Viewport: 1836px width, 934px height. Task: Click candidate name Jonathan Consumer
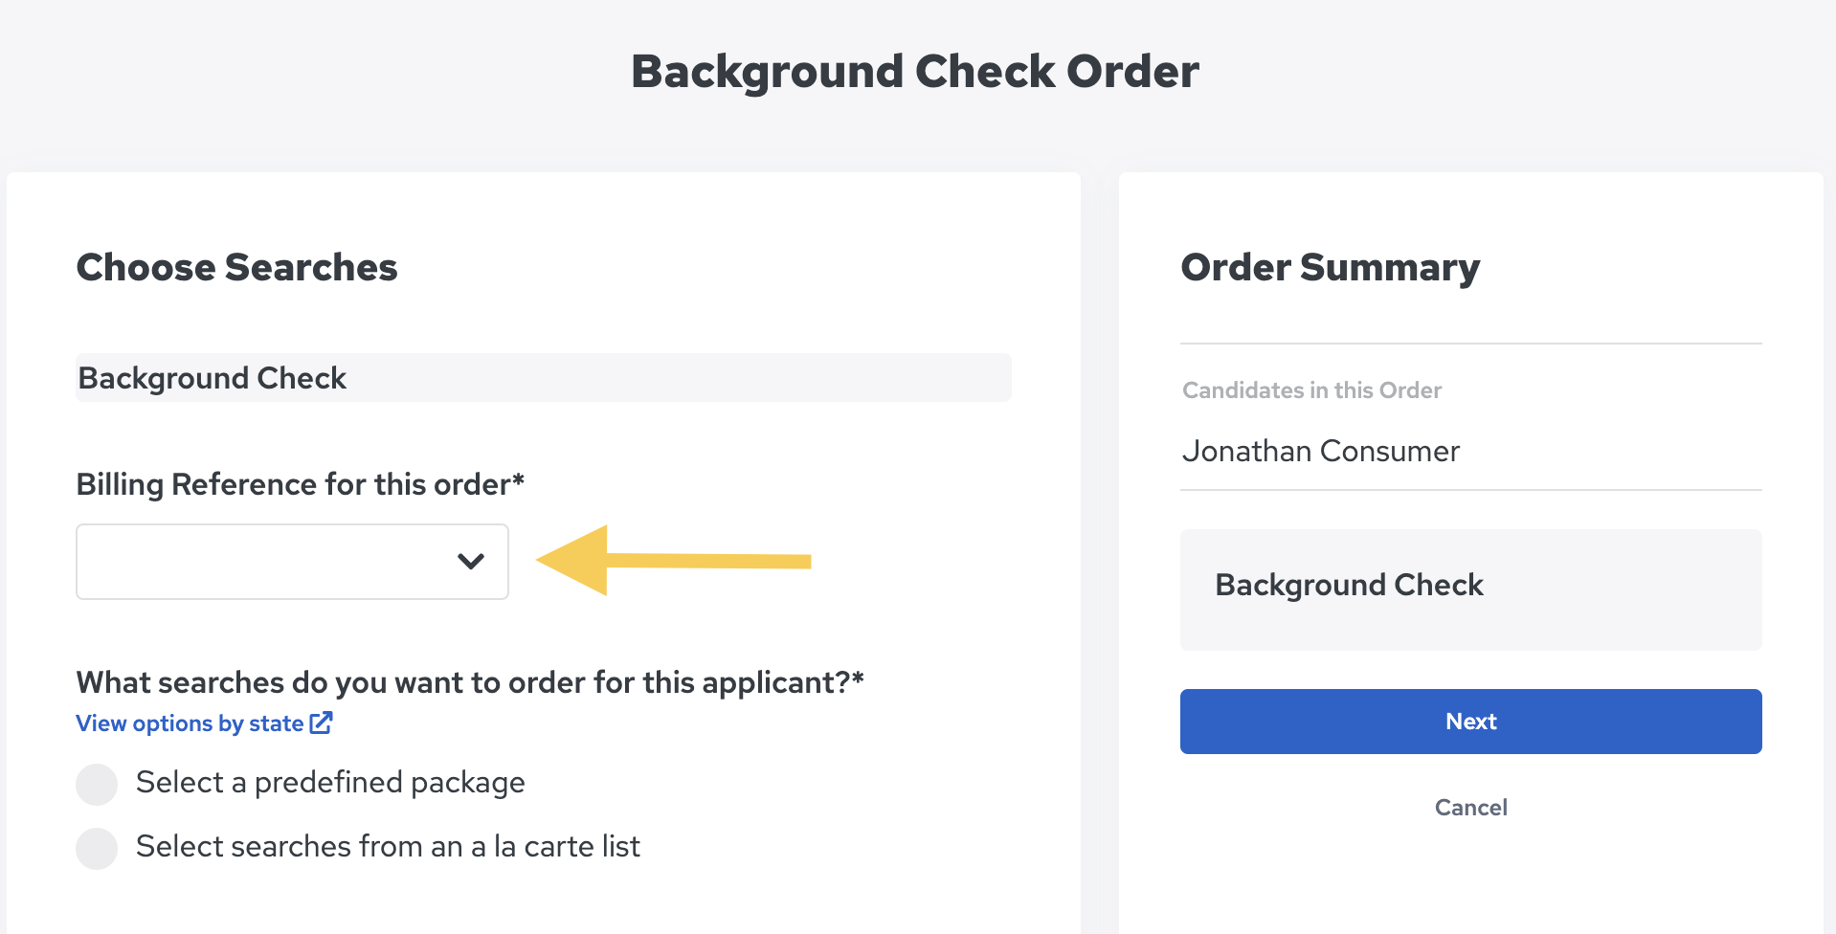(x=1321, y=451)
